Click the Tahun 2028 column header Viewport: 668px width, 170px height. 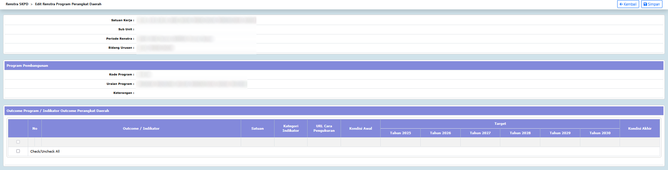(x=520, y=133)
